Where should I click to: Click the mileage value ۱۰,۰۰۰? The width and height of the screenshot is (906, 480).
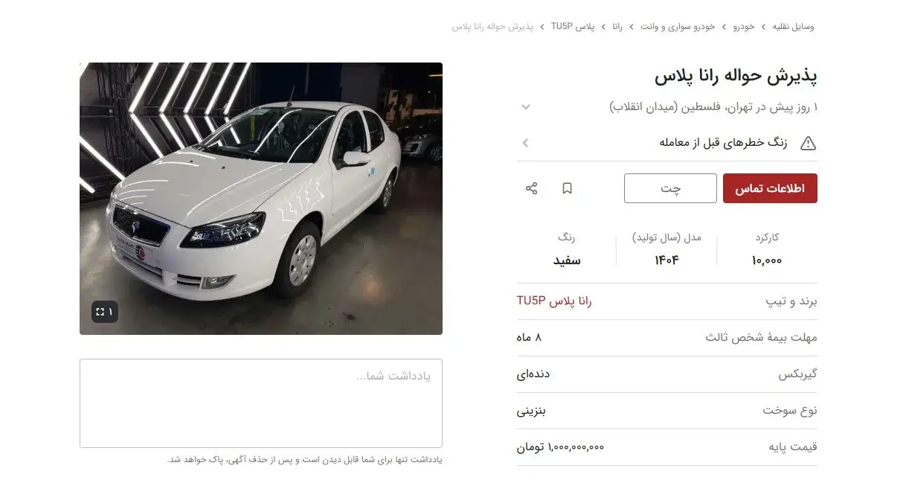pos(767,260)
